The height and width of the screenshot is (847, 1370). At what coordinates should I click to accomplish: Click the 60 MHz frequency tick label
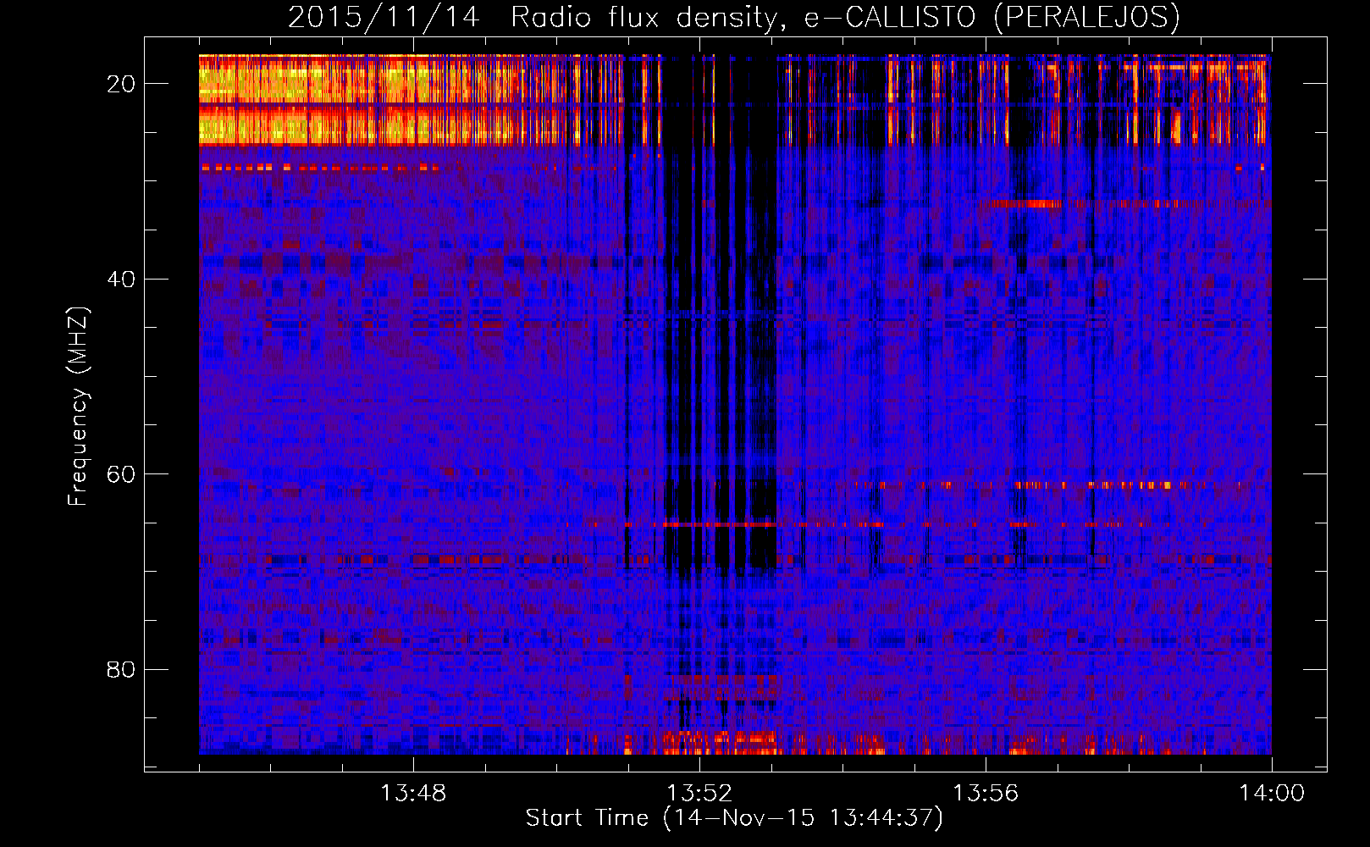click(x=122, y=474)
